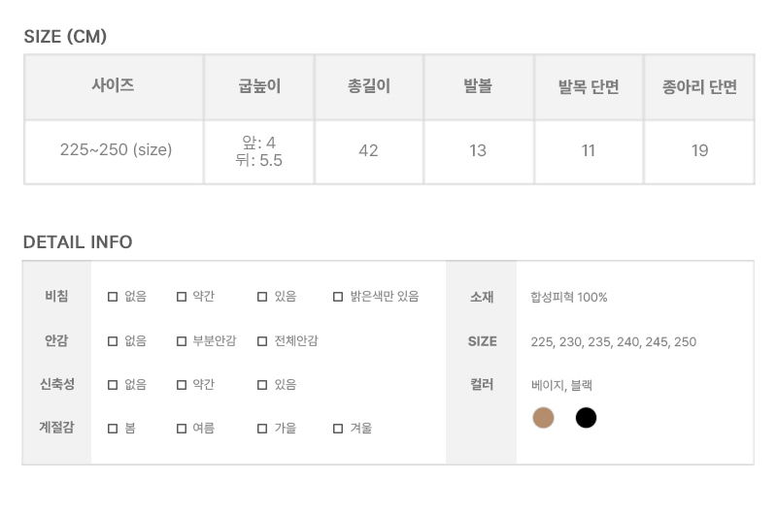Check 약간 in the 신축성 row

coord(182,385)
